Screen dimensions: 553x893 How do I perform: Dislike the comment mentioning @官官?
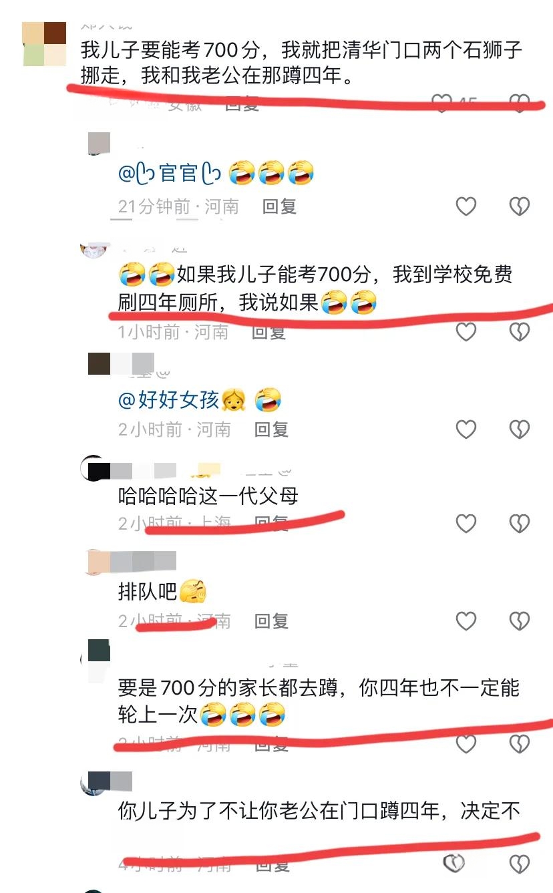[x=520, y=206]
